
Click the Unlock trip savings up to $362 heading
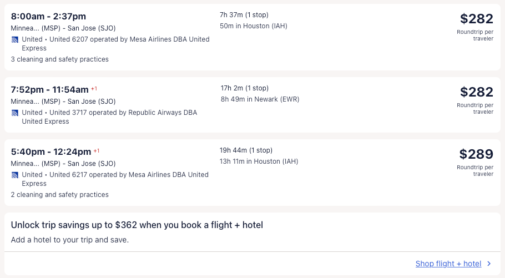137,225
